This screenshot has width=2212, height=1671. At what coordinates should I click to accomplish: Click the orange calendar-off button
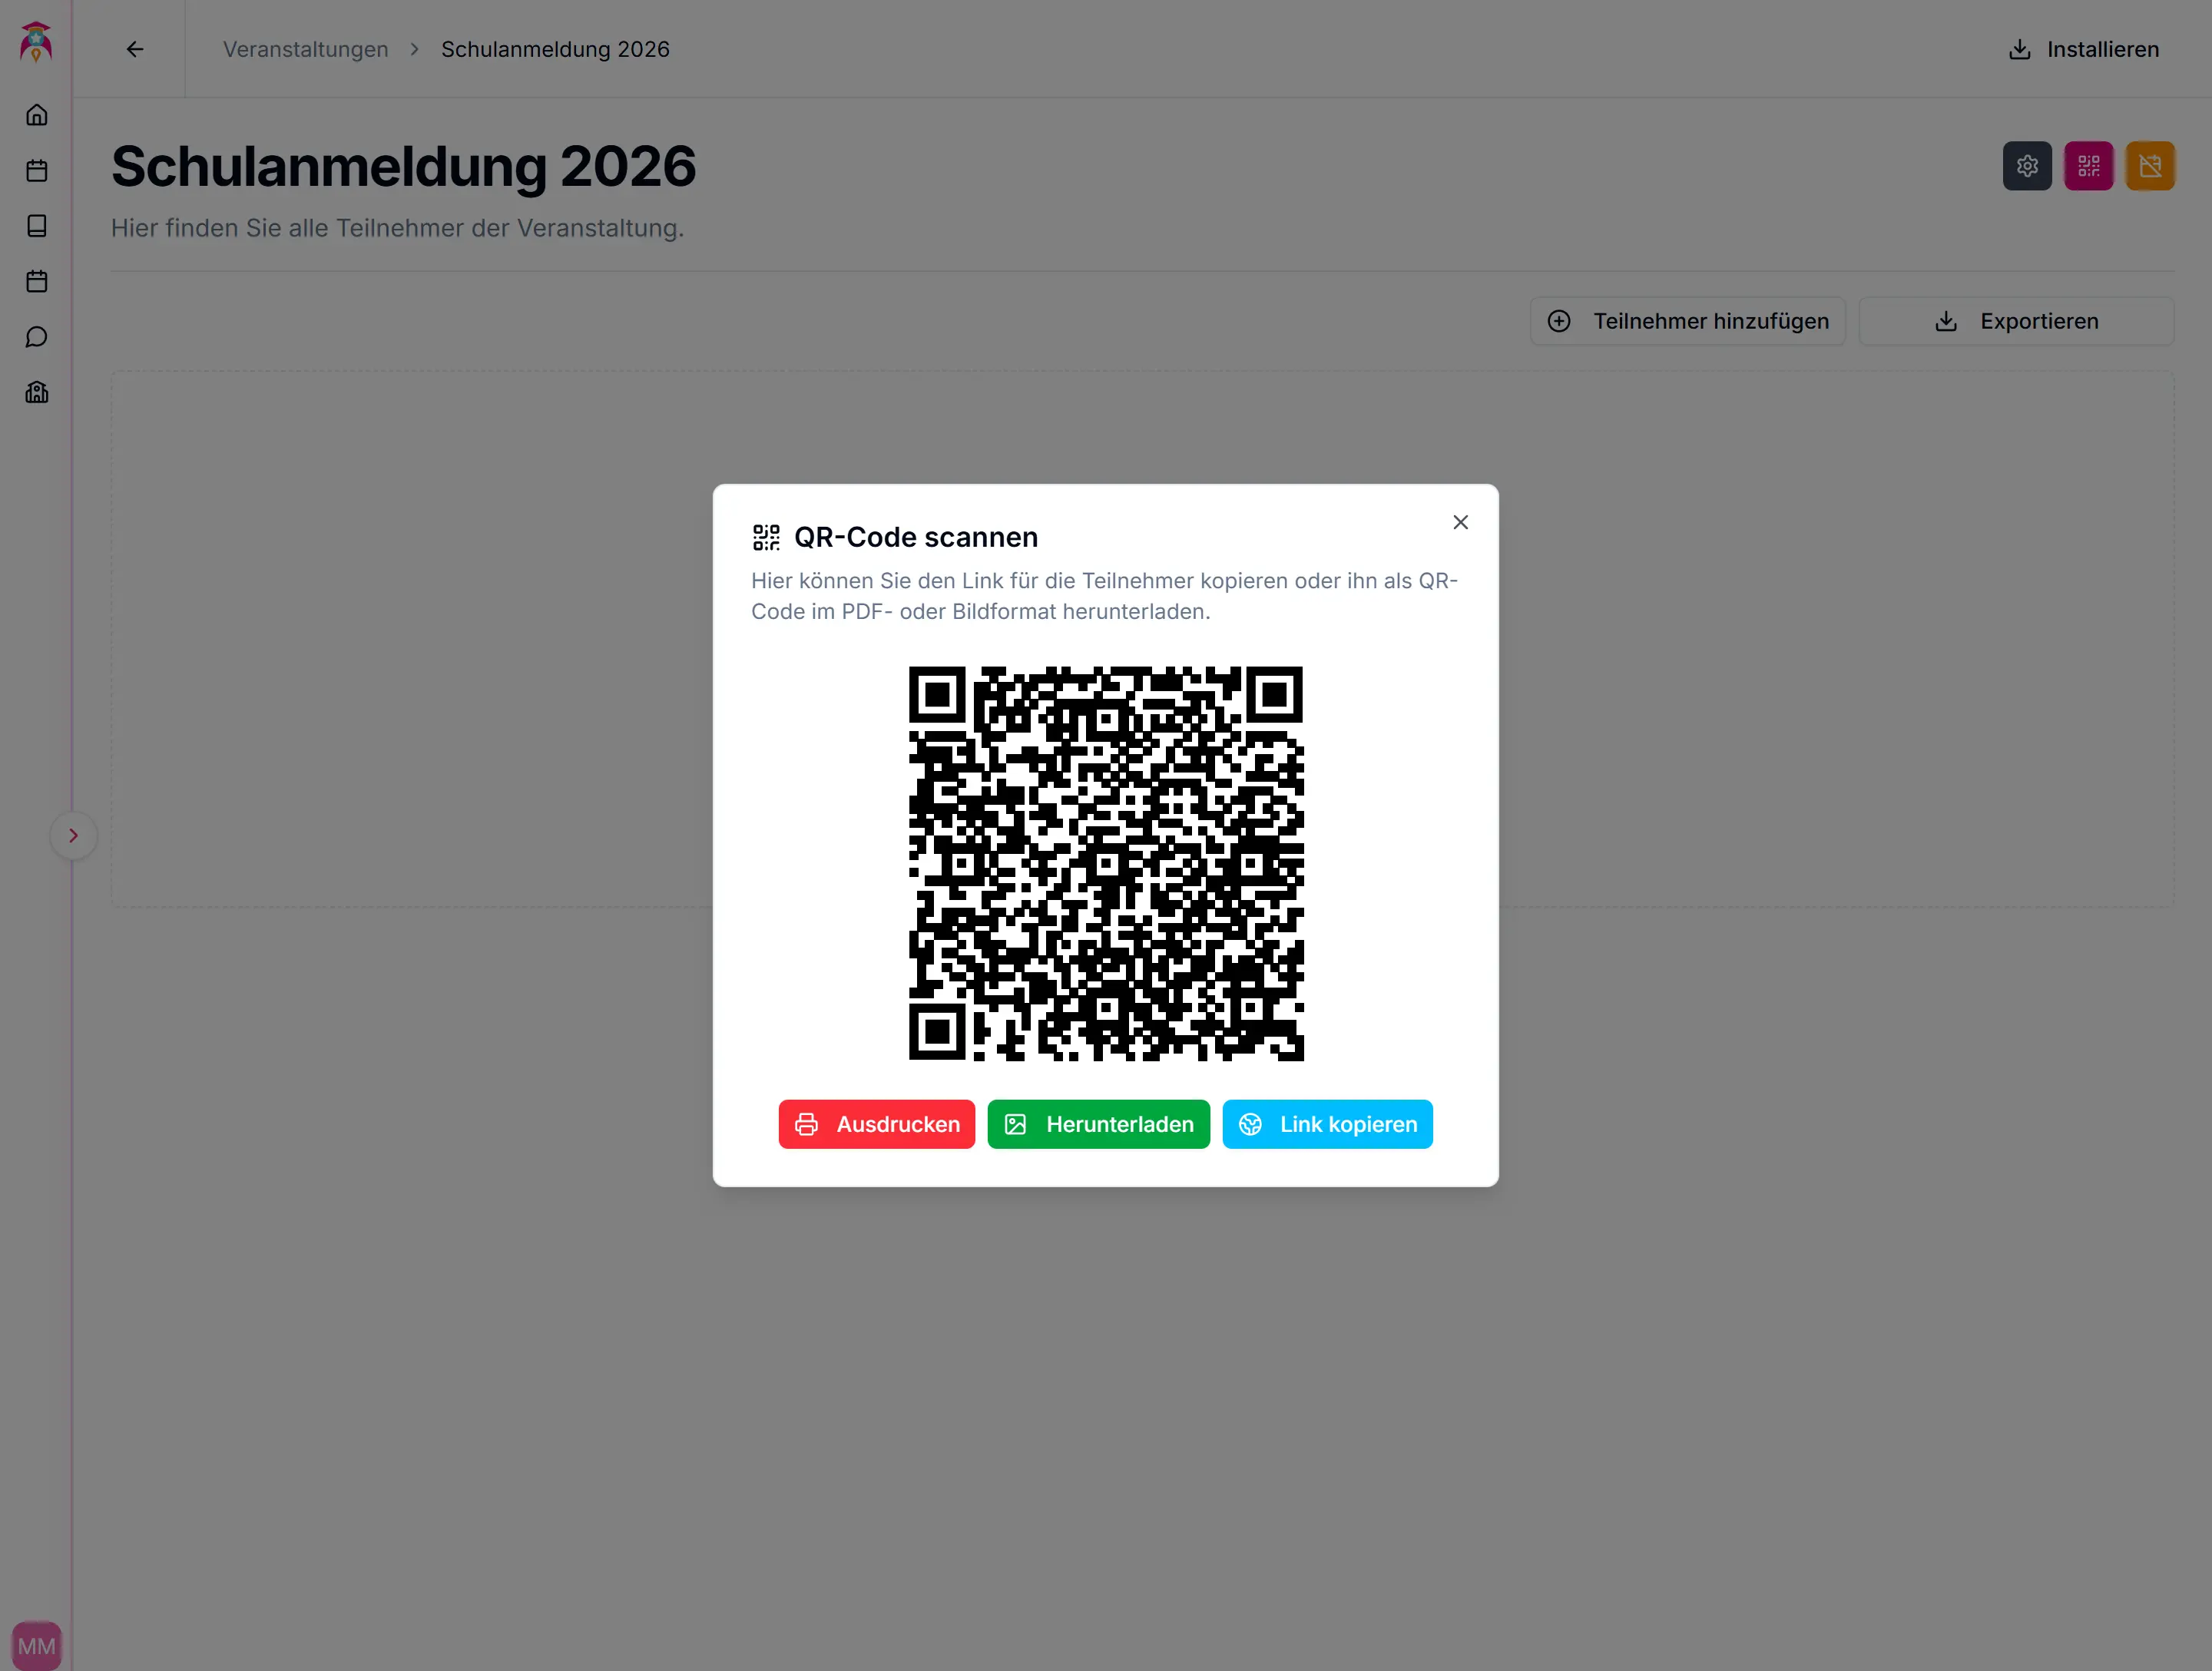click(2150, 166)
